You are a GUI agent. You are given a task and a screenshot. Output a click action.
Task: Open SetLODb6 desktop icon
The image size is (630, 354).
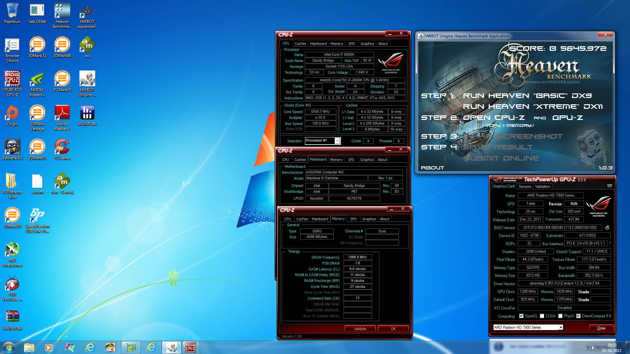pyautogui.click(x=37, y=13)
